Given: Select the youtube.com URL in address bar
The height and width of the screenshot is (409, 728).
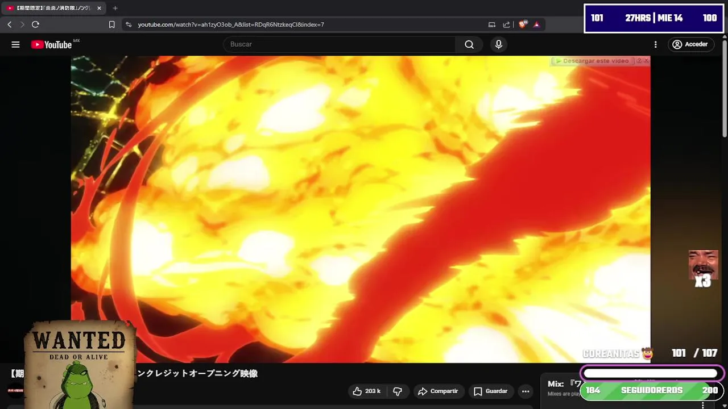Looking at the screenshot, I should tap(231, 24).
